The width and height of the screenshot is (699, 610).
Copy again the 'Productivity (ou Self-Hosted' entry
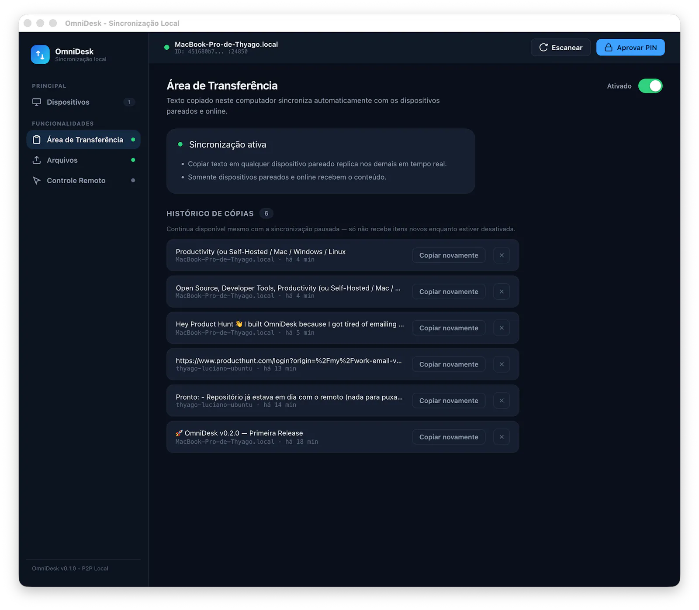pos(449,255)
